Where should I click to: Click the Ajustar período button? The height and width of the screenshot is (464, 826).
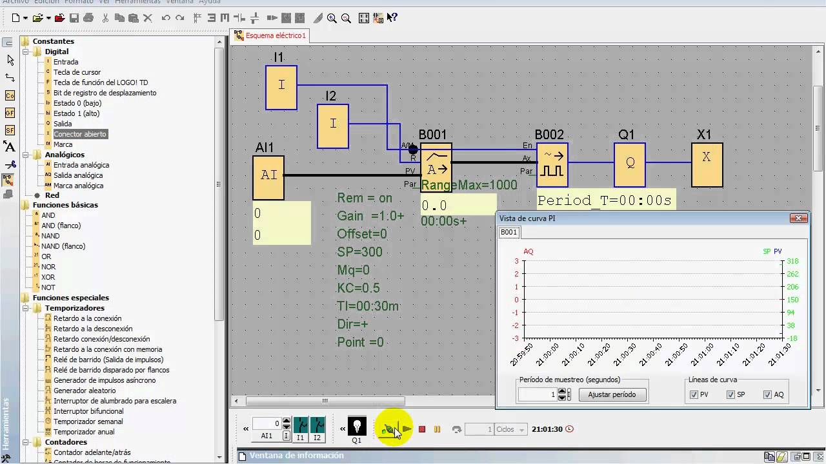click(x=612, y=394)
